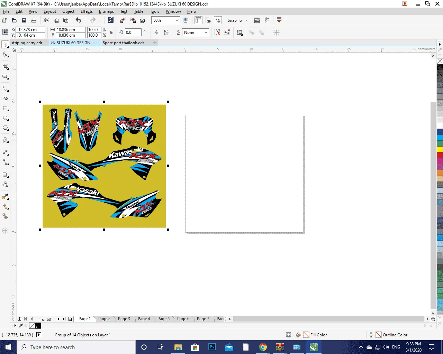
Task: Click the Export icon
Action: 133,20
